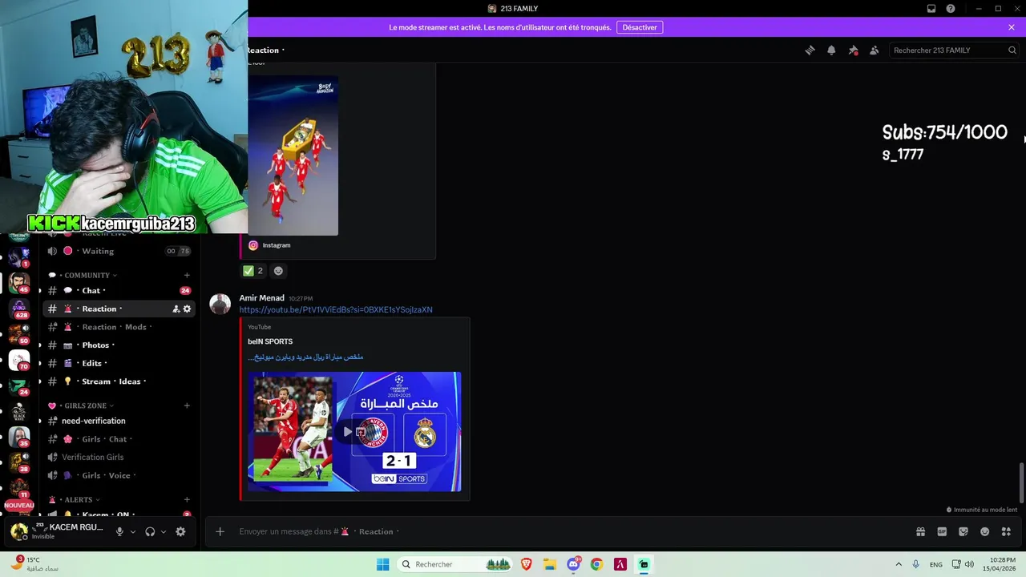Click the search magnifier in Rechercher box

click(x=1012, y=50)
